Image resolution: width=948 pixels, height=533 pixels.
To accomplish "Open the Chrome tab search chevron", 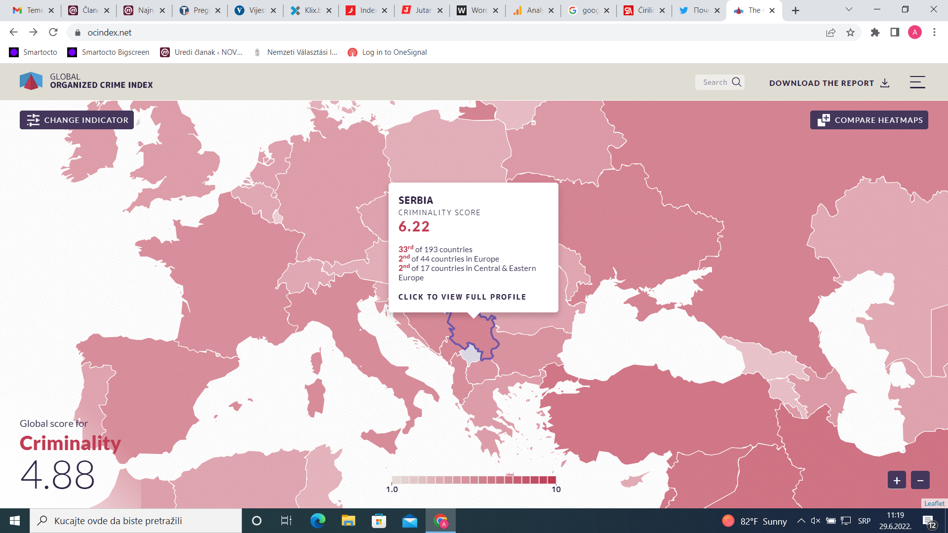I will pyautogui.click(x=848, y=9).
